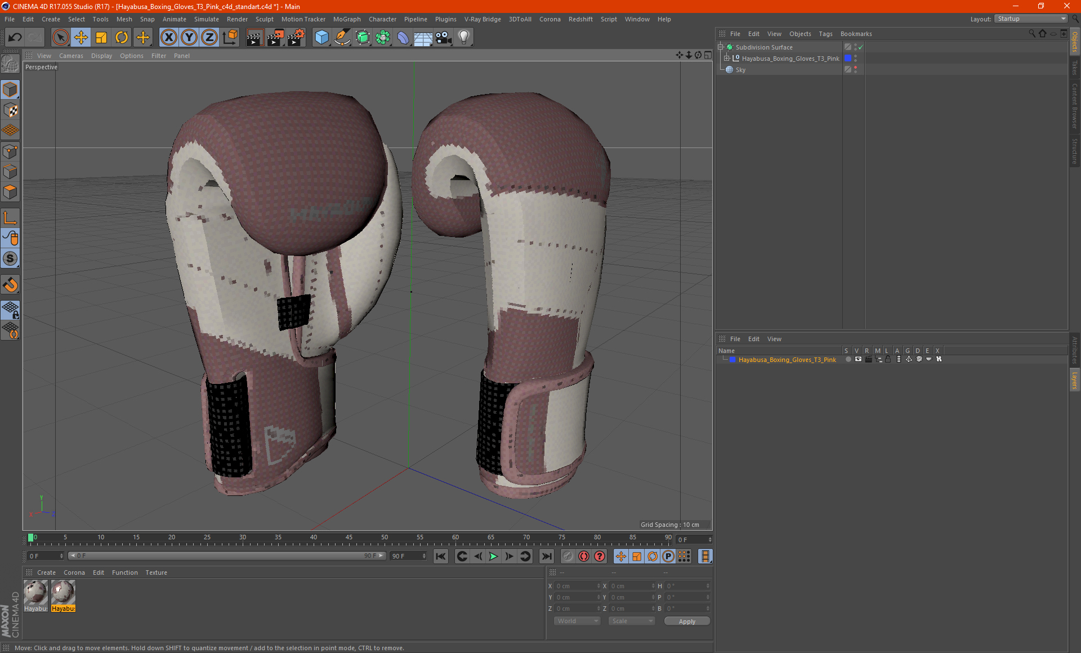Click the blue layer swatch on Hayabusa object
1081x653 pixels.
848,59
